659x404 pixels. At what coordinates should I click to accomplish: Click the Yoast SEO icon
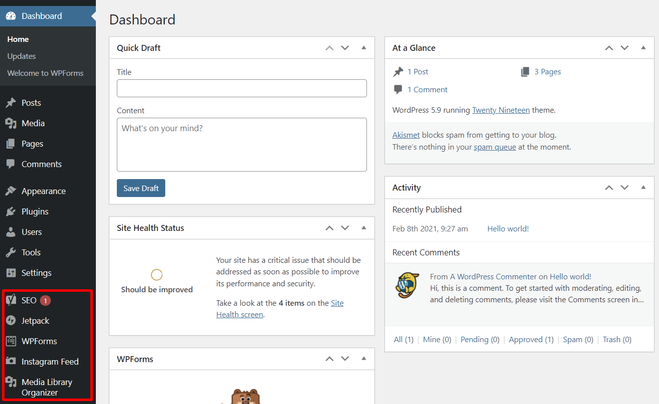pyautogui.click(x=10, y=300)
